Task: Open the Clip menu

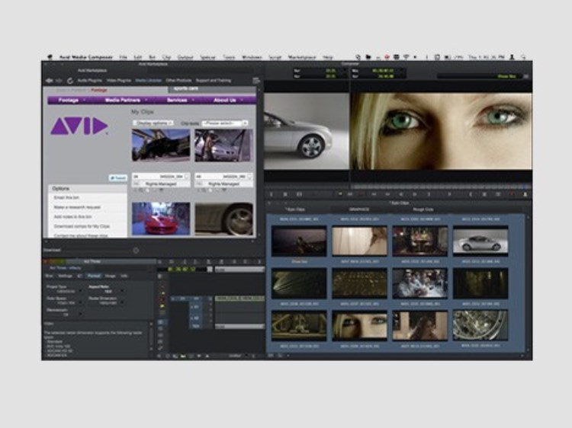Action: [x=166, y=57]
